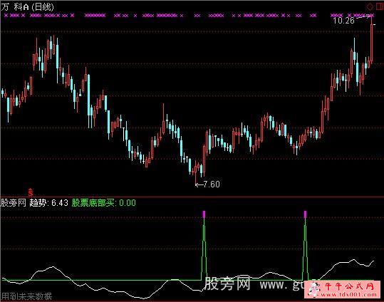
Task: Click the 万科A (日线) chart title
Action: 27,6
